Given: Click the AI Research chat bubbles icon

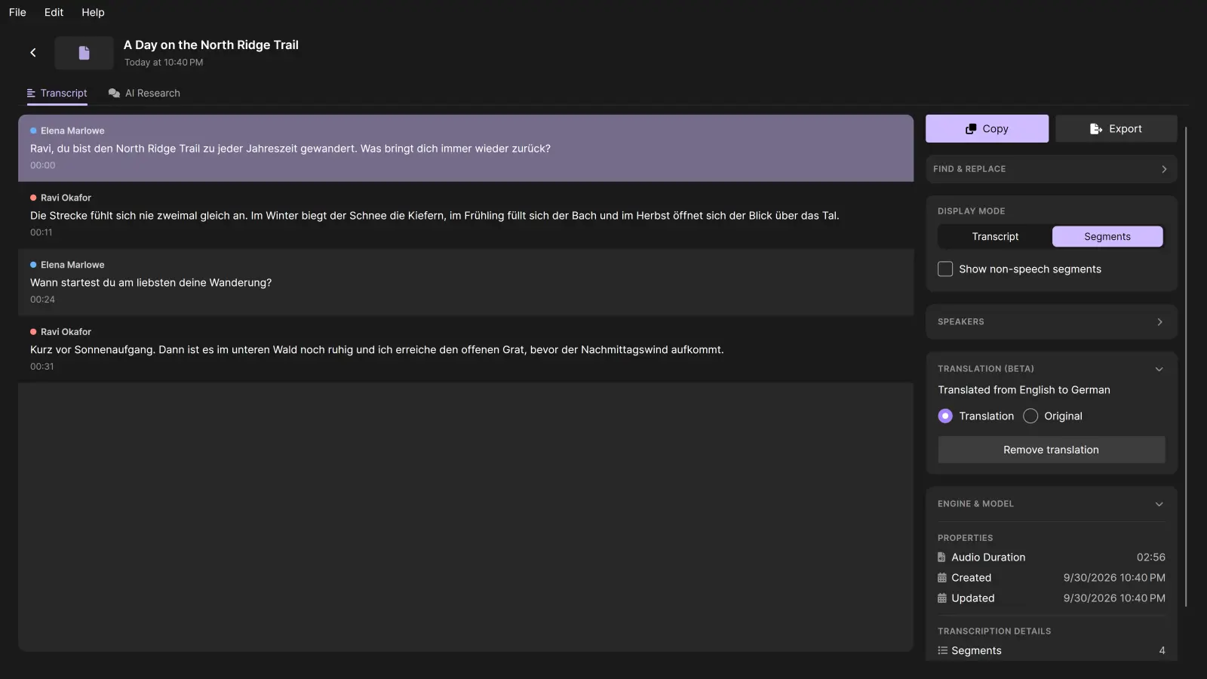Looking at the screenshot, I should (114, 94).
